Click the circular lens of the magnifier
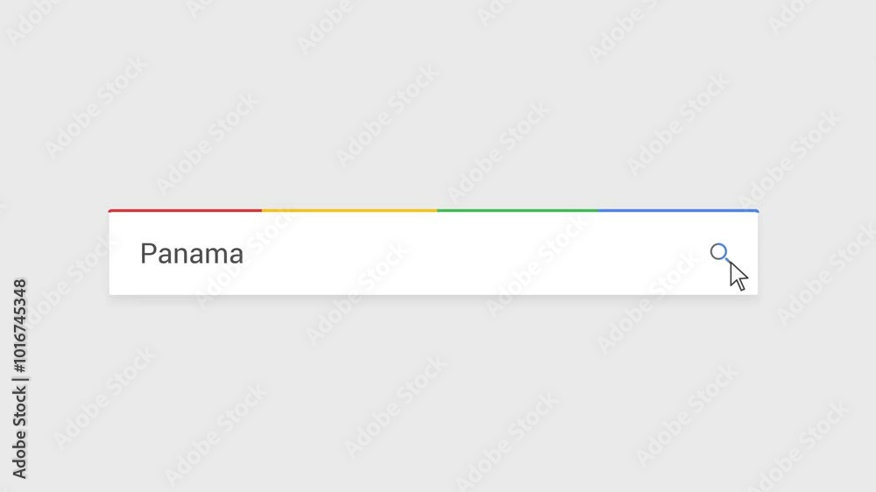876x492 pixels. [x=718, y=251]
